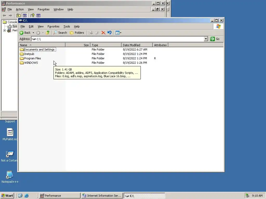
Task: Click the MyPal68.iso desktop icon
Action: click(x=10, y=134)
